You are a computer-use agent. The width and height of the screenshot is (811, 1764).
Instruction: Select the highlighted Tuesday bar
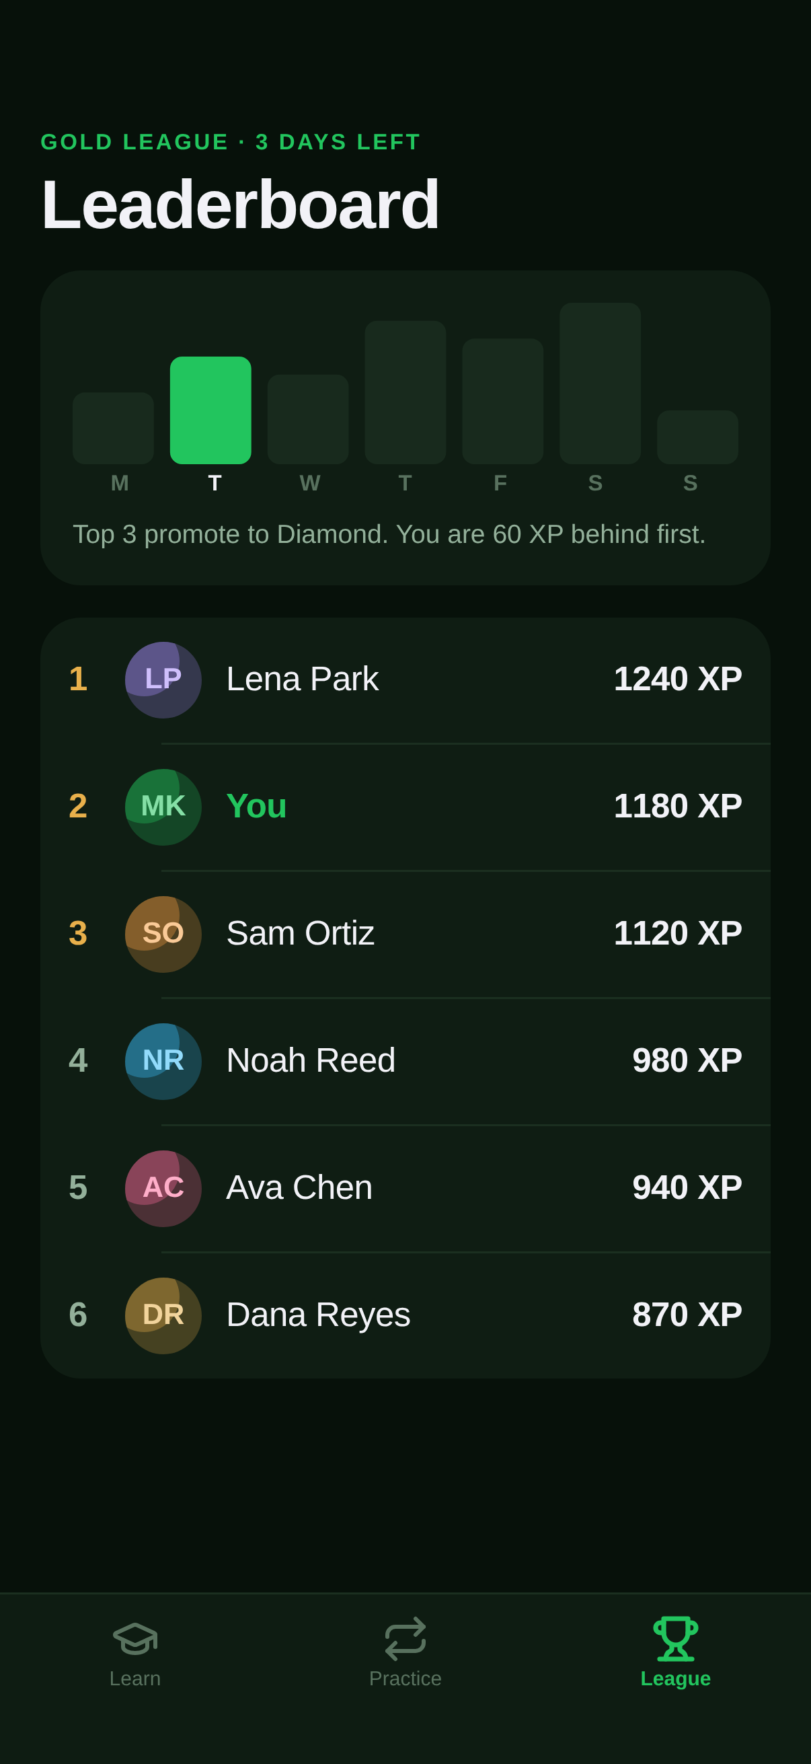pos(210,410)
